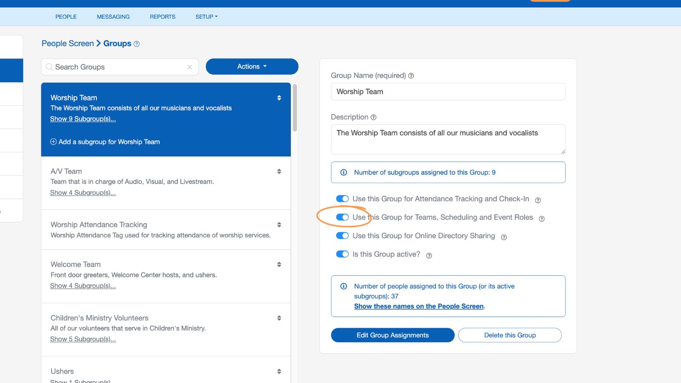This screenshot has width=681, height=383.
Task: Open the REPORTS section
Action: 162,17
